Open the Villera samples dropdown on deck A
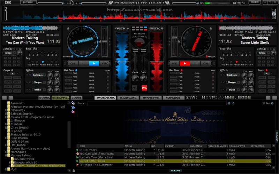This screenshot has width=279, height=174. click(x=9, y=53)
